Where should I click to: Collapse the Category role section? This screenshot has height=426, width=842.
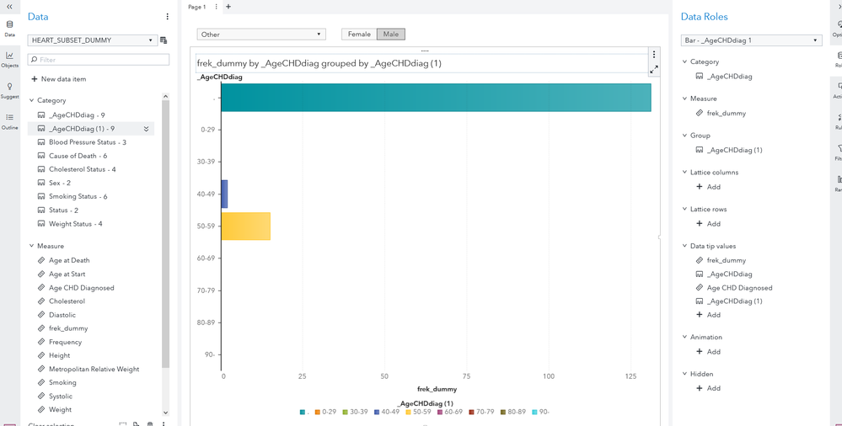(x=684, y=61)
